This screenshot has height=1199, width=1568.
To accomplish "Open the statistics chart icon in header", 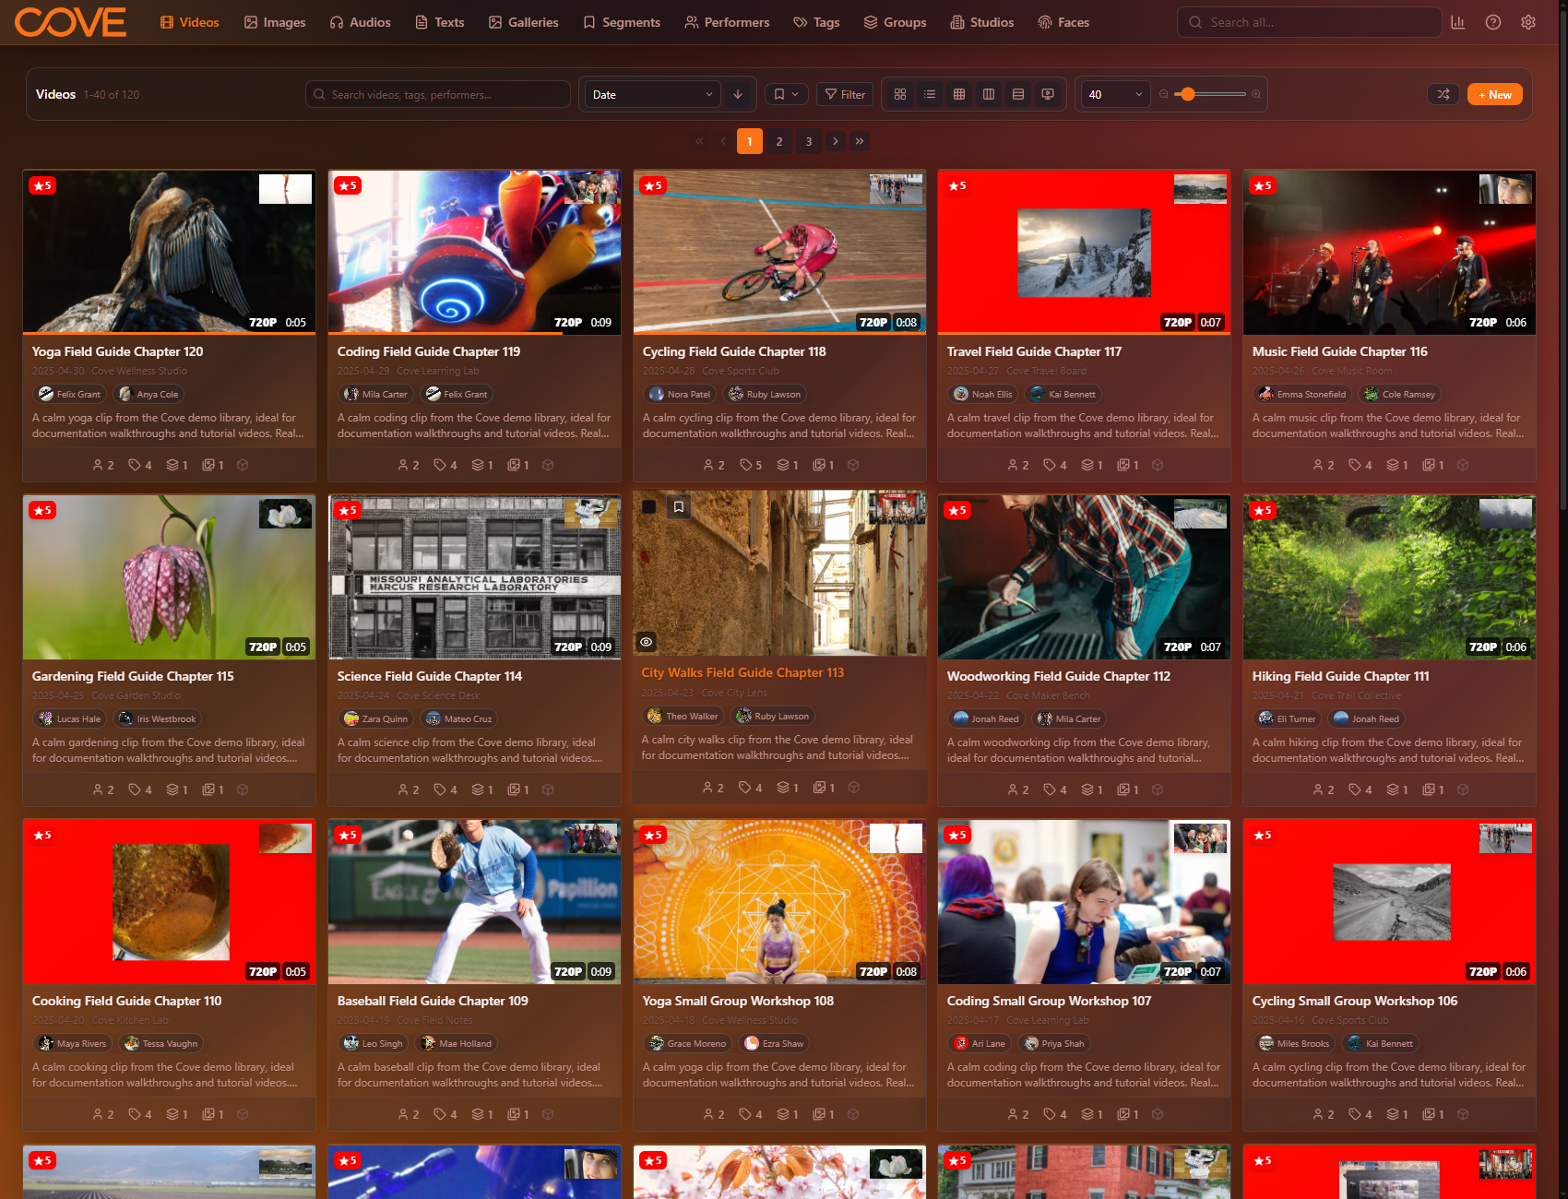I will tap(1457, 22).
